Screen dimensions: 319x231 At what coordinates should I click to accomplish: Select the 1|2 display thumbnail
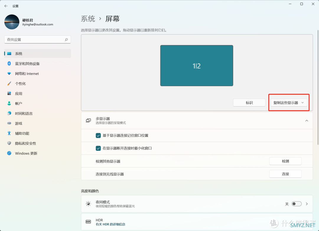click(196, 66)
